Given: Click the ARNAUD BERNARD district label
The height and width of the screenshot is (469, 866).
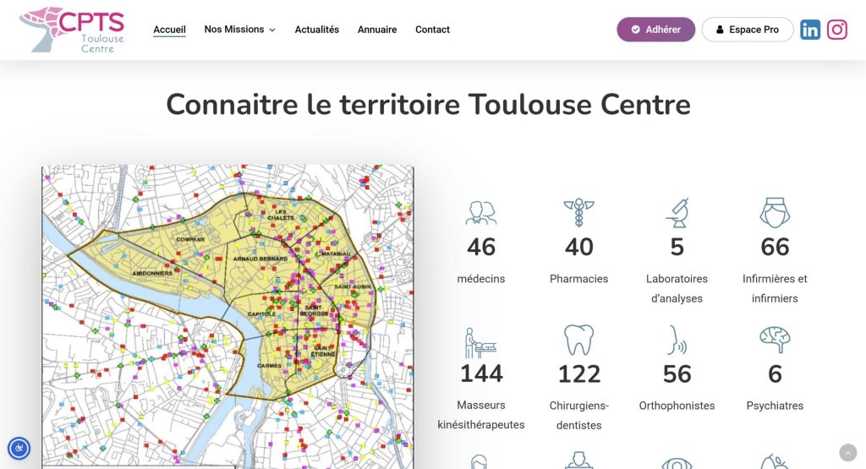Looking at the screenshot, I should coord(260,259).
